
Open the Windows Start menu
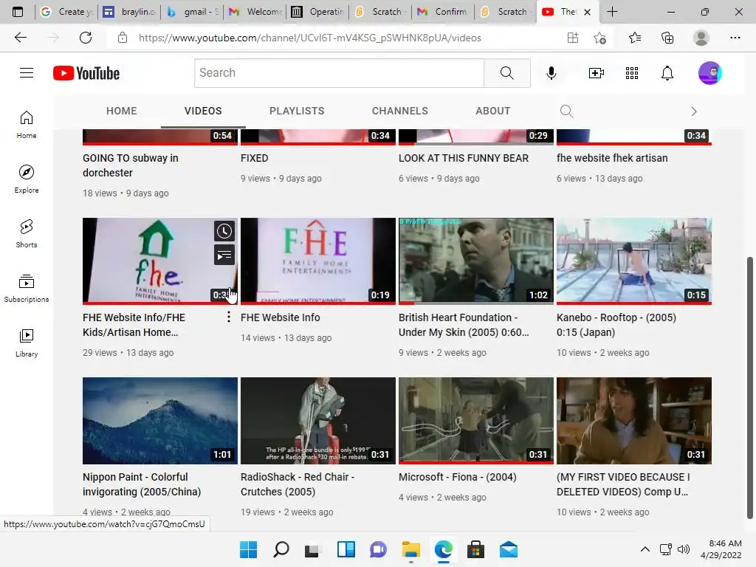pos(248,549)
